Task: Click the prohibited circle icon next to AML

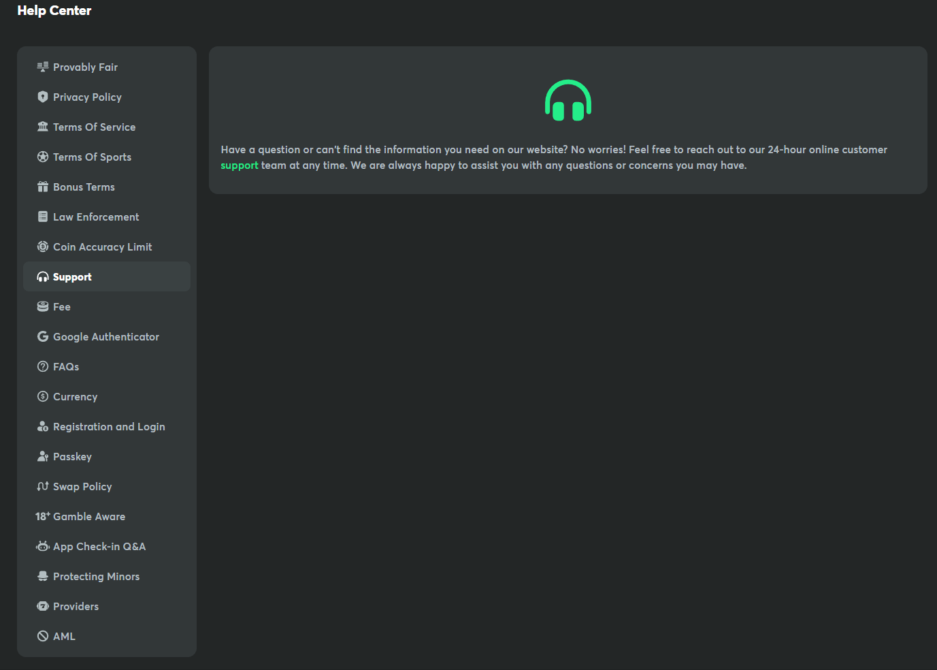Action: (x=43, y=636)
